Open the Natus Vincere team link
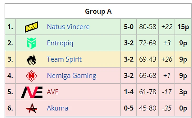192x118 pixels. point(68,27)
